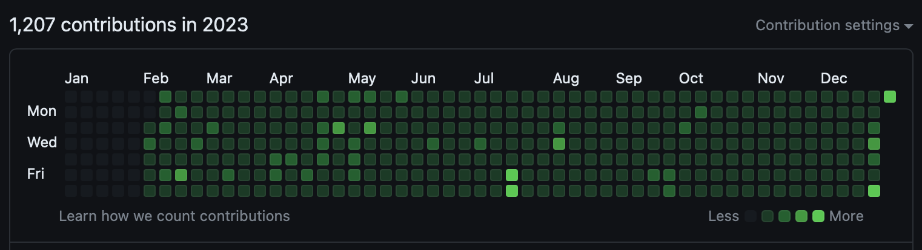Click the Fri weekday label
Viewport: 922px width, 250px height.
[x=36, y=174]
